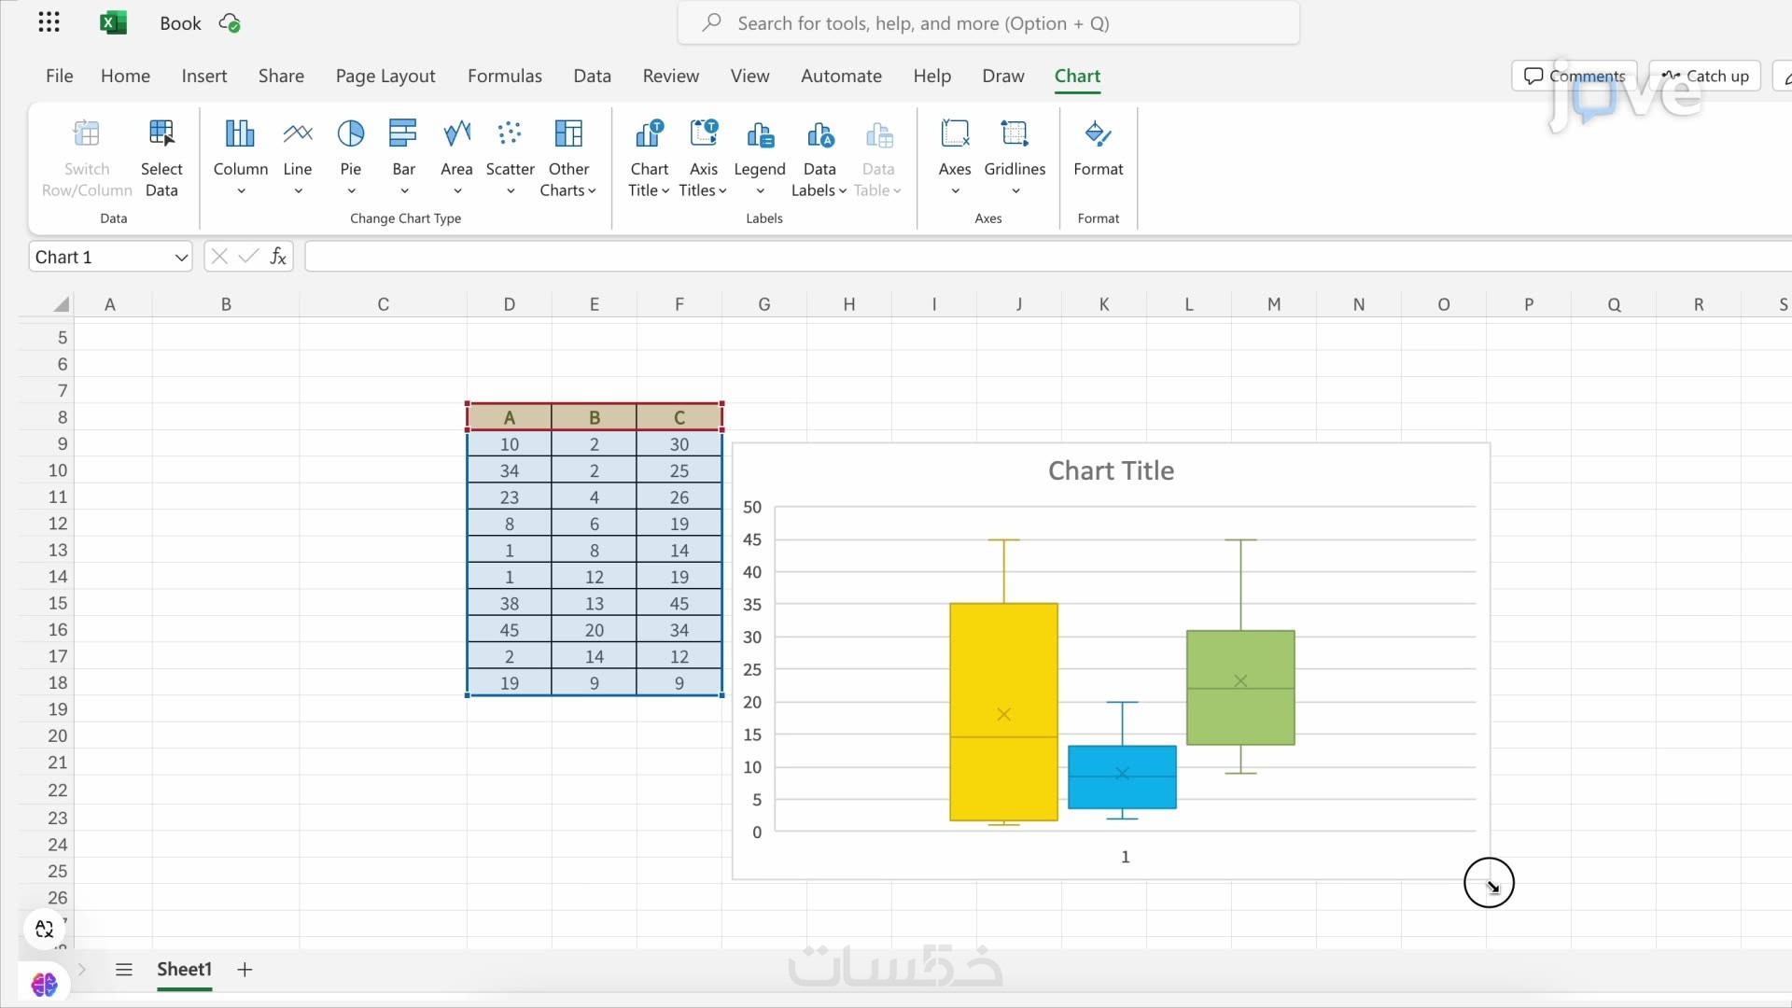Click the Catch up button
This screenshot has height=1008, width=1792.
(1704, 76)
